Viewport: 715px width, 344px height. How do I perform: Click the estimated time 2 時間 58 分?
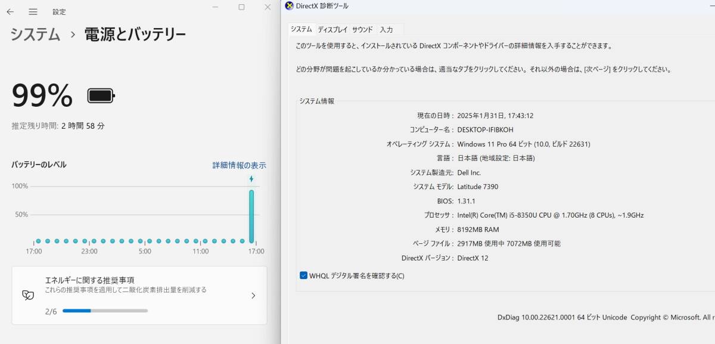[83, 126]
